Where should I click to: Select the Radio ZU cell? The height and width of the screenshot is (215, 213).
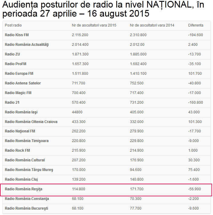click(x=12, y=54)
